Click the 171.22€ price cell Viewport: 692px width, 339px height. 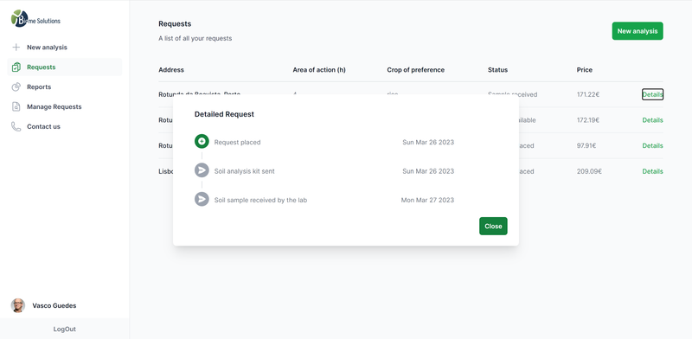(x=588, y=94)
